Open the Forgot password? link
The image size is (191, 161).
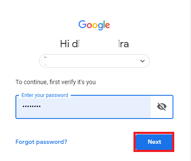point(41,142)
